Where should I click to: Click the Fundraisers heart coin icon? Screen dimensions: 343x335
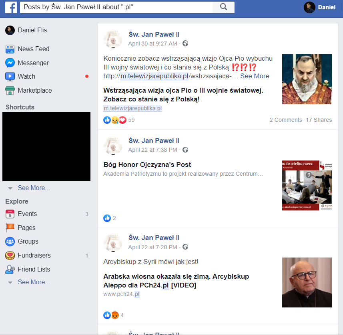pos(10,255)
